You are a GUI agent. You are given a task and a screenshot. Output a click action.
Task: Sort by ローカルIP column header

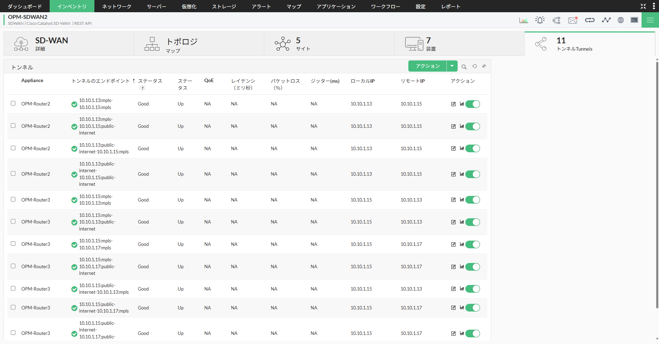click(x=363, y=81)
